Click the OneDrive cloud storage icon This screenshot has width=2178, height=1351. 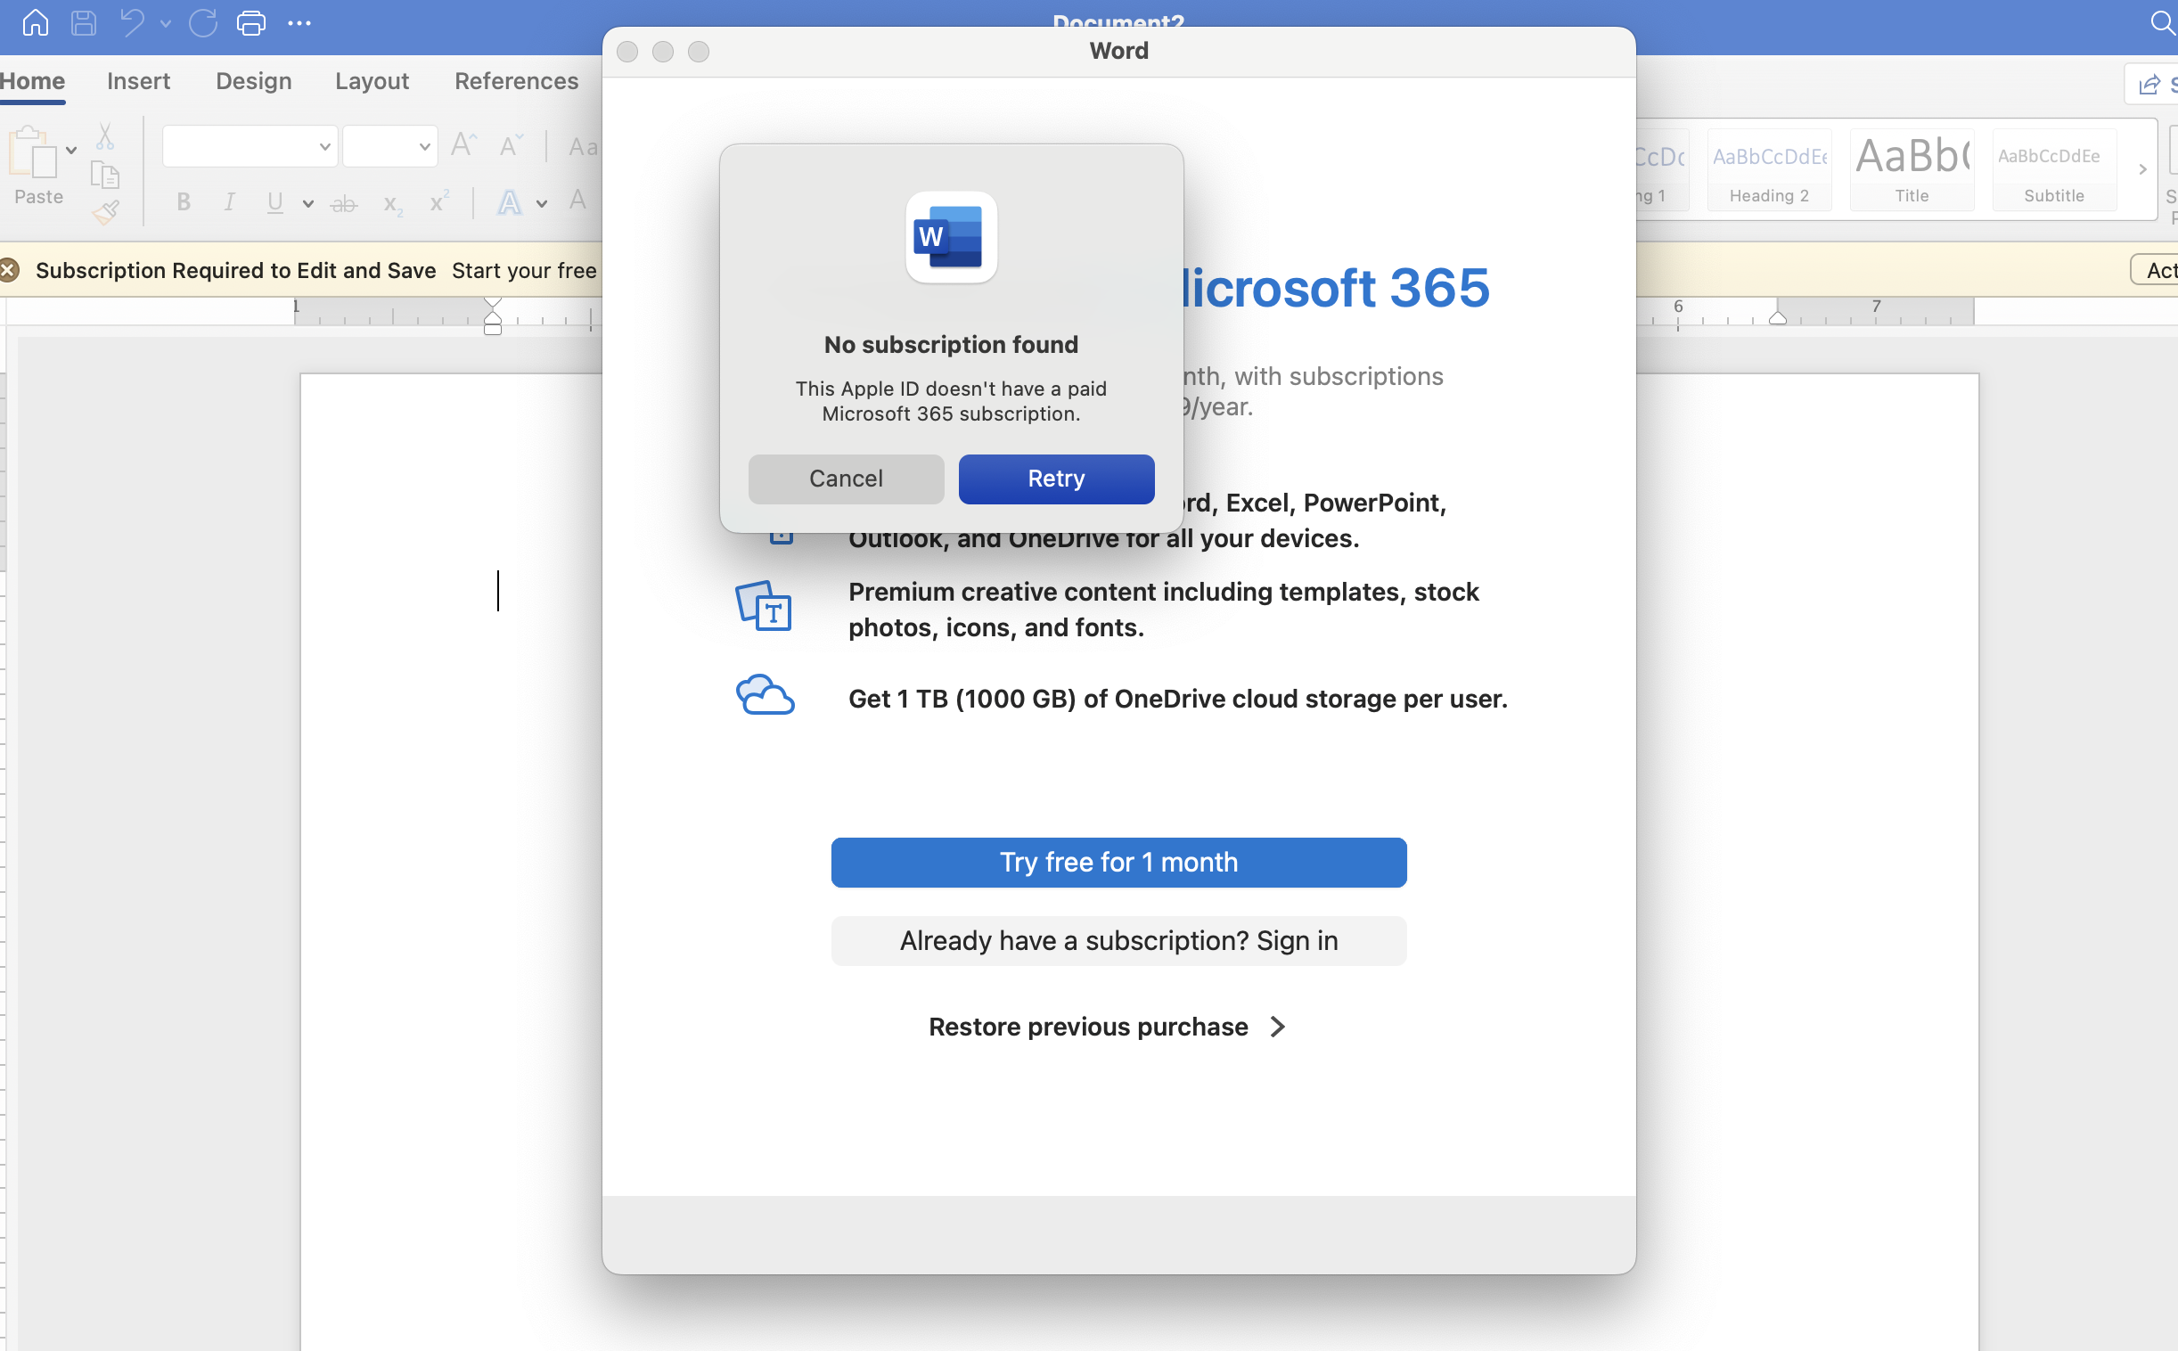tap(765, 694)
